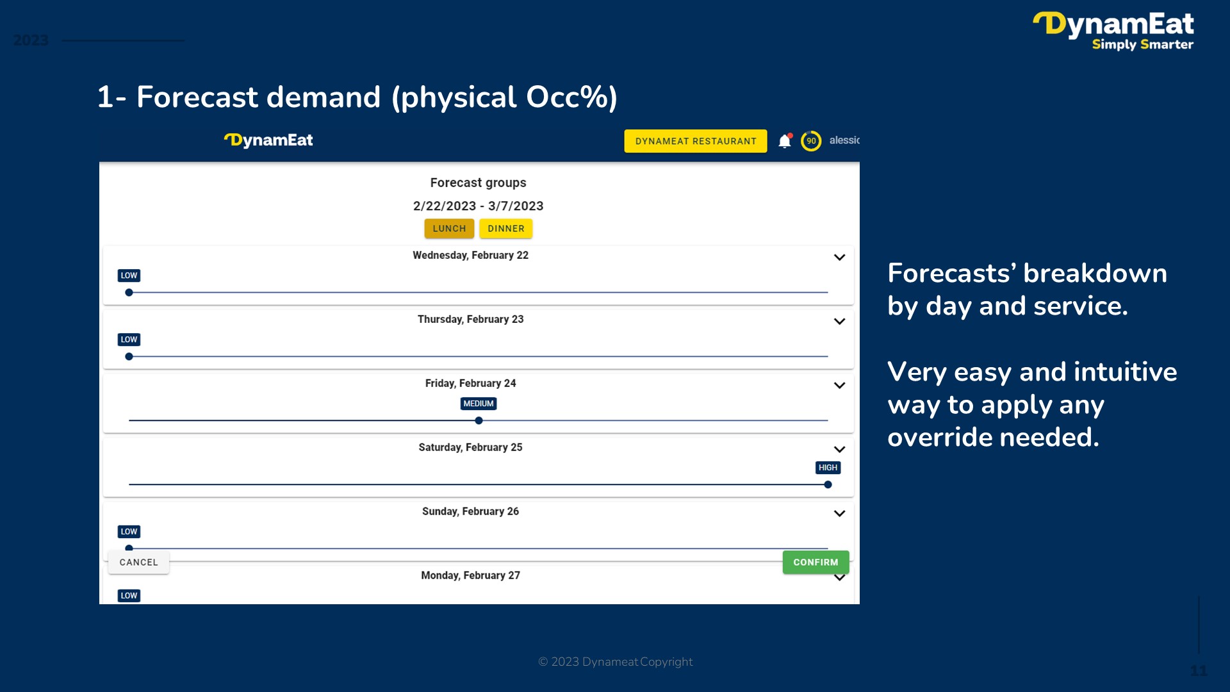Toggle LUNCH filter button on
Screen dimensions: 1230x692
click(448, 228)
